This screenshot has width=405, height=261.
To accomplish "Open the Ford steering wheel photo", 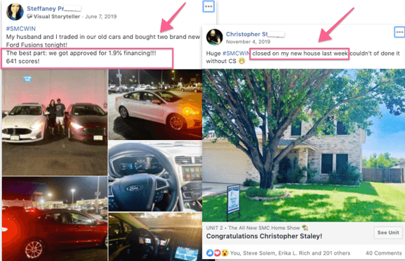I will (x=155, y=176).
